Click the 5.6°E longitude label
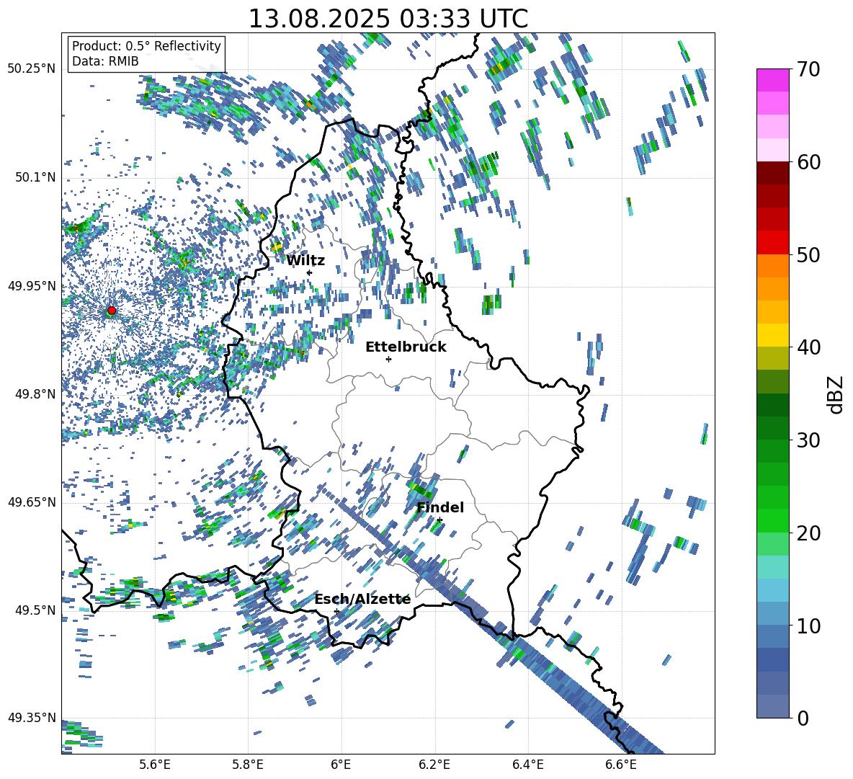 coord(155,765)
